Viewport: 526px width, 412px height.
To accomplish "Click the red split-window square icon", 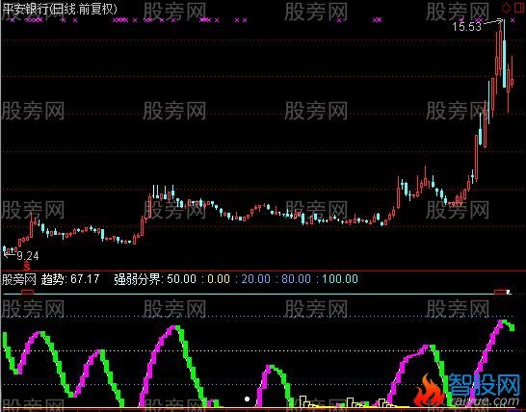I will [x=519, y=8].
